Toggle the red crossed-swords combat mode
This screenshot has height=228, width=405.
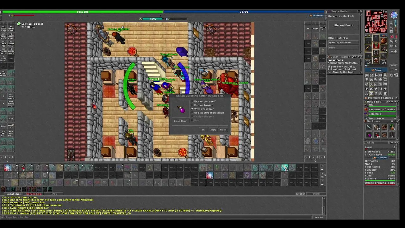(392, 37)
